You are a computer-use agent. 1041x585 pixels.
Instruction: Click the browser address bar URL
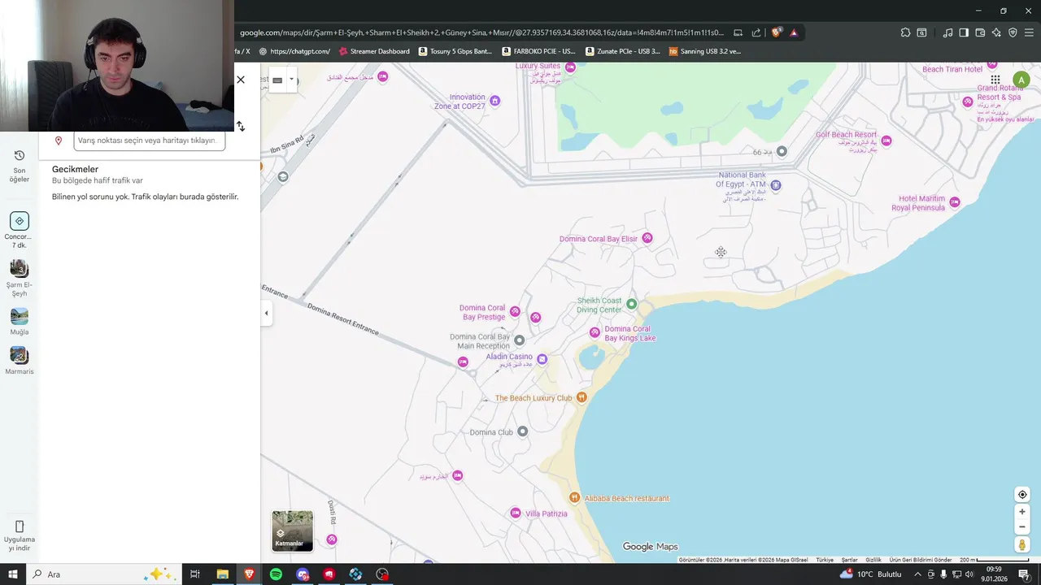coord(481,32)
